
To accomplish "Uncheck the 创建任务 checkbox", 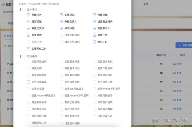I will (28, 15).
